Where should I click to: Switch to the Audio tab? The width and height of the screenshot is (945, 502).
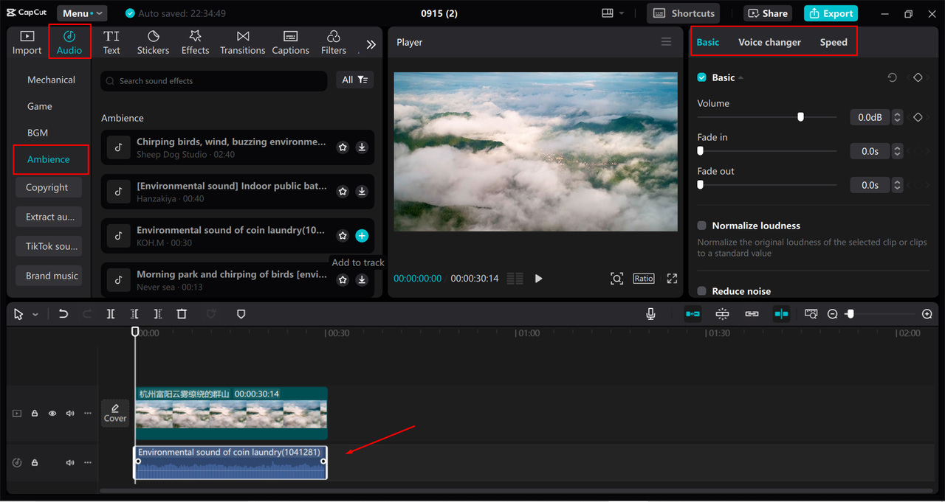coord(69,42)
